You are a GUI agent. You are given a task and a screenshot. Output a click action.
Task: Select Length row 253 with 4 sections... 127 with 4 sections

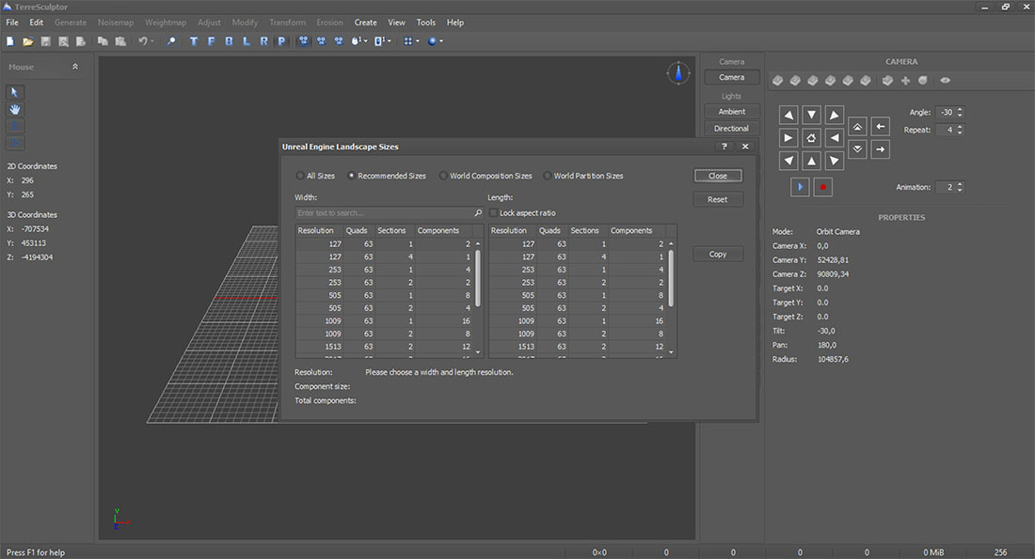[x=578, y=256]
